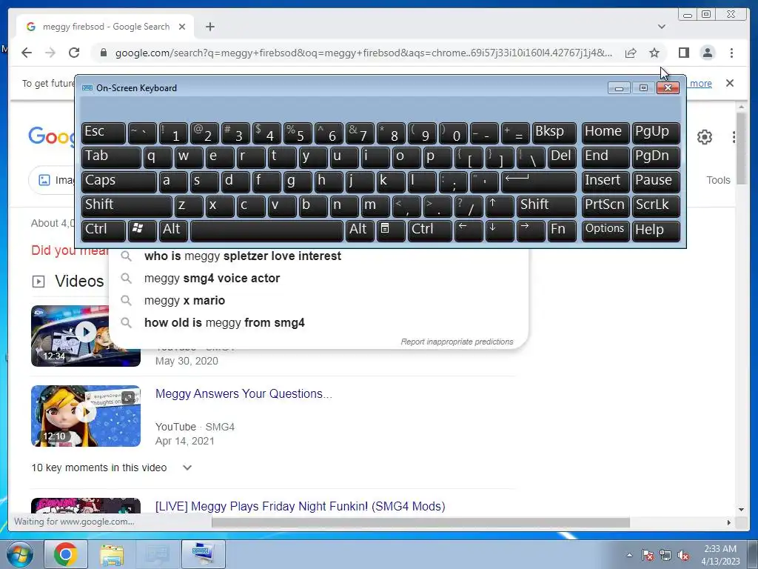
Task: Click the Tab key on keyboard
Action: pyautogui.click(x=111, y=158)
